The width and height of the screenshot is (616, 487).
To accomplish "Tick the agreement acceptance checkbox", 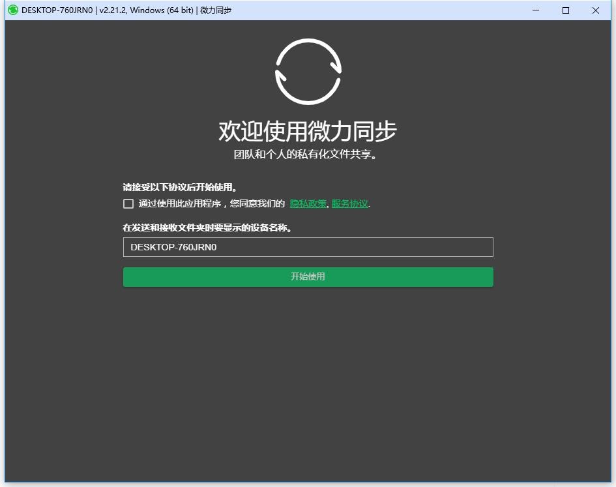I will 128,203.
